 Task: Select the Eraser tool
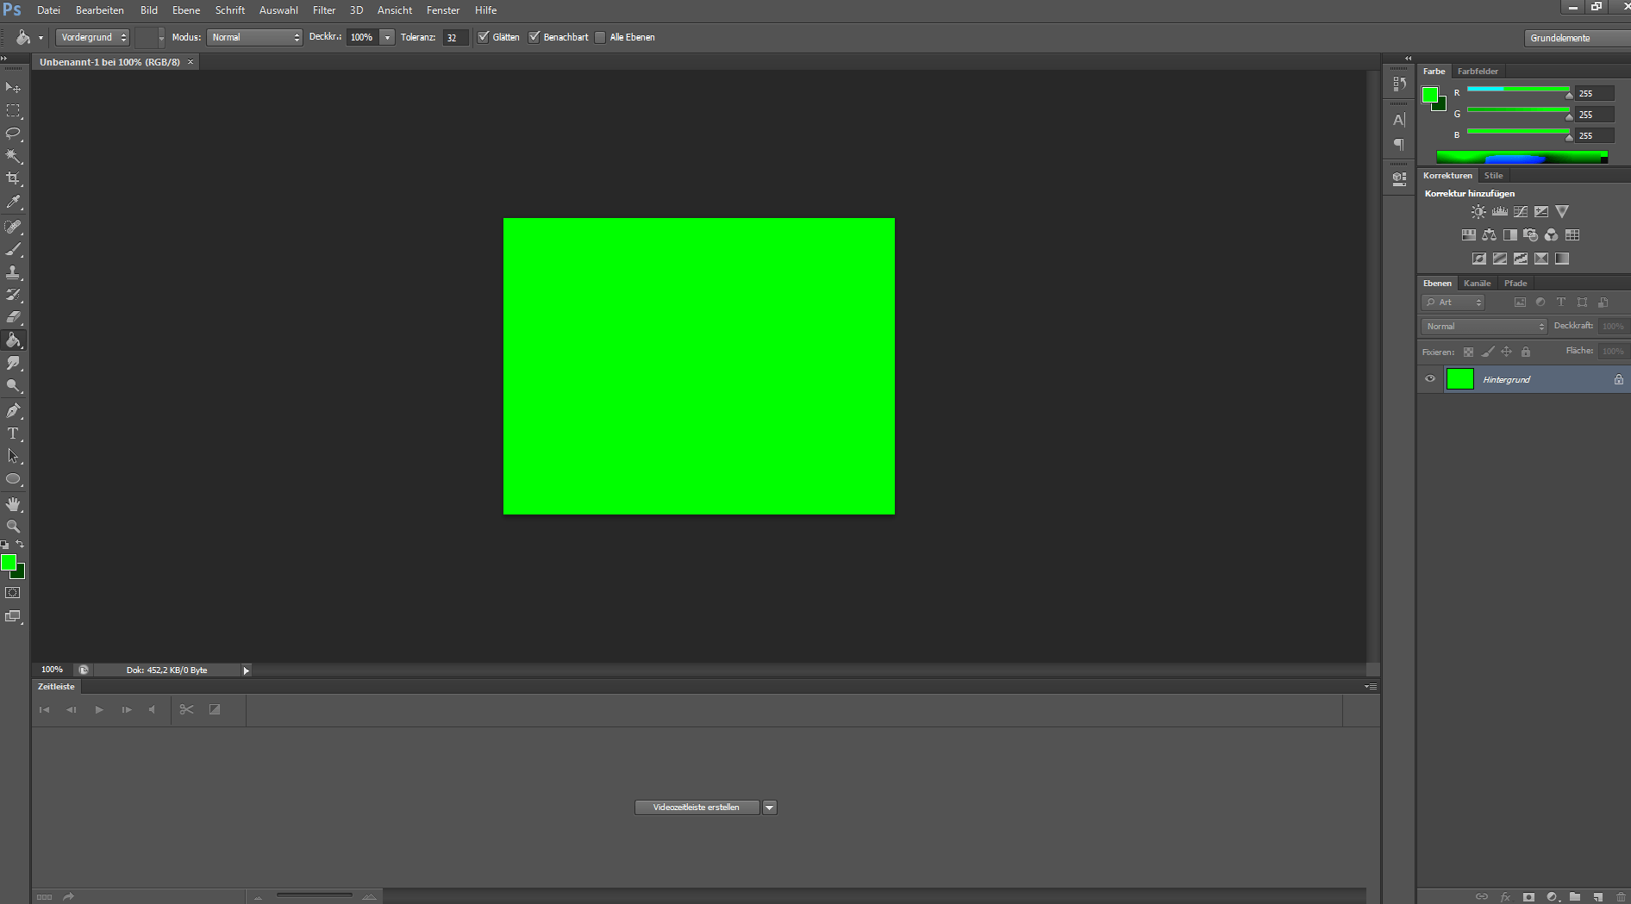coord(13,317)
